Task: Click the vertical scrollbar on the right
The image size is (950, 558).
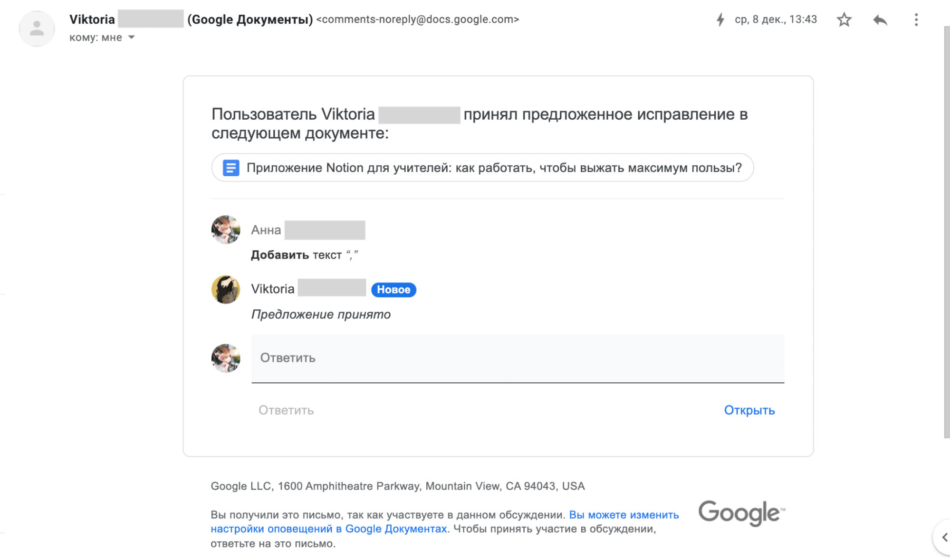Action: click(x=946, y=233)
